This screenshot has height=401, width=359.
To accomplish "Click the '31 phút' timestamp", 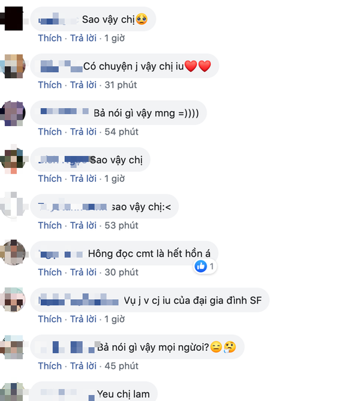I will (121, 85).
